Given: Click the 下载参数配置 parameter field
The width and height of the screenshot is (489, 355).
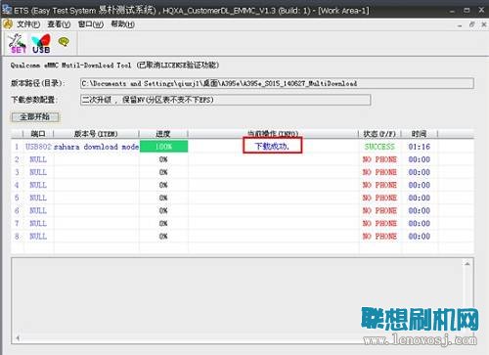Looking at the screenshot, I should coord(225,100).
